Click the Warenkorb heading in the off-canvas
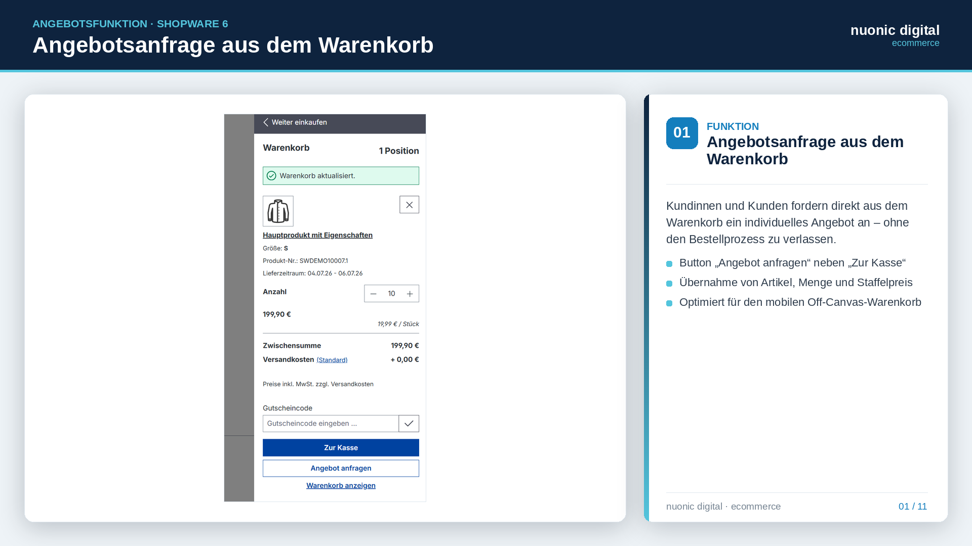The width and height of the screenshot is (972, 546). [286, 148]
